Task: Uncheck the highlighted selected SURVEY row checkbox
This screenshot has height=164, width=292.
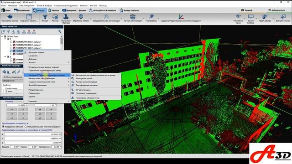Action: point(11,51)
